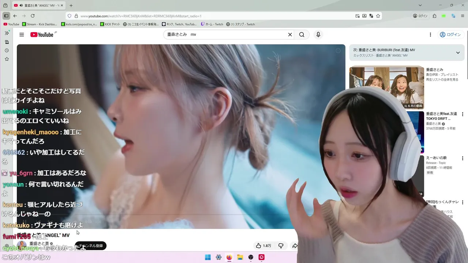Viewport: 468px width, 263px height.
Task: Open options for TOKYO DRIFT video
Action: click(463, 114)
